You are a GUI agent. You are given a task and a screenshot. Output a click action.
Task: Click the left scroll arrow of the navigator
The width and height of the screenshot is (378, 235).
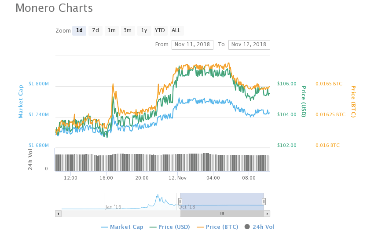[58, 213]
